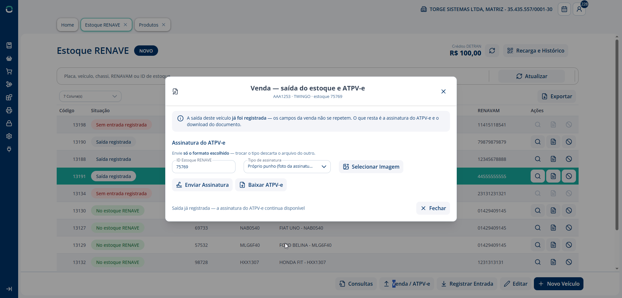
Task: Open the settings gear sidebar icon
Action: click(9, 136)
